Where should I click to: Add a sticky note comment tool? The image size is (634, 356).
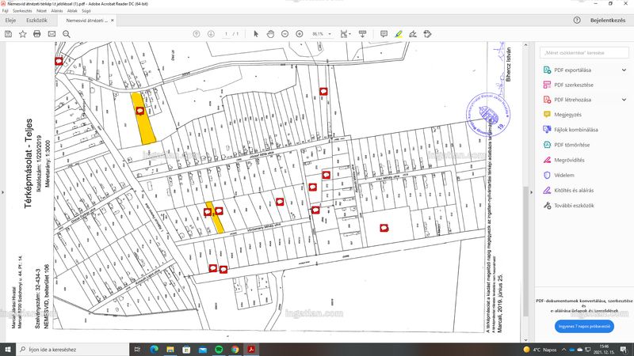[x=384, y=34]
